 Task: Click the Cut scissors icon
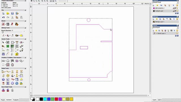coord(12,17)
